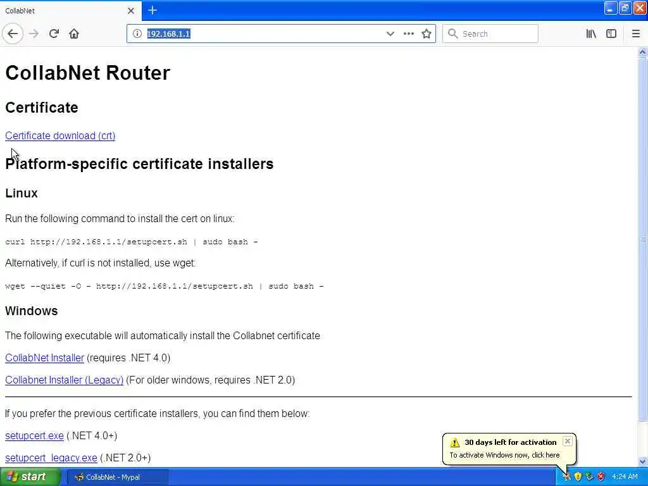Select the CollabNet browser tab
Screen dimensions: 648x486
(x=71, y=11)
